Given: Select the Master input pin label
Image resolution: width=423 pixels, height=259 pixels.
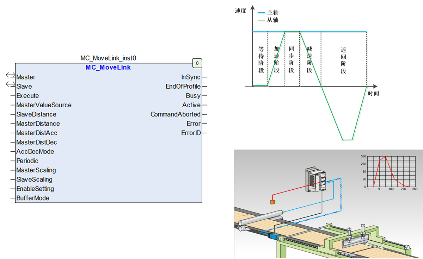Looking at the screenshot, I should (26, 77).
